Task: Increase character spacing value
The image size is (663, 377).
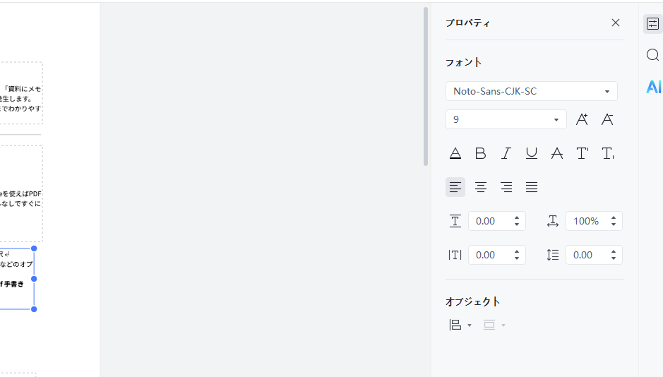Action: click(517, 218)
